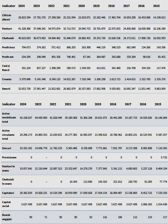Viewport: 168px width, 224px height.
Task: Click the Capitaluri 2016 value 8.452.723
Action: [146, 193]
